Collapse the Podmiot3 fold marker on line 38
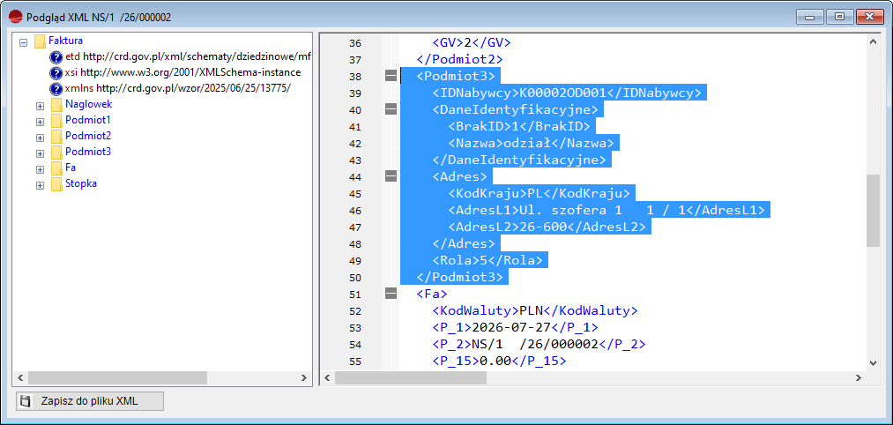The image size is (893, 425). coord(391,76)
